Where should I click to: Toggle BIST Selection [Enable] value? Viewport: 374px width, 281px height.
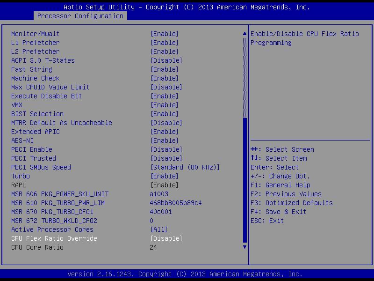coord(165,114)
